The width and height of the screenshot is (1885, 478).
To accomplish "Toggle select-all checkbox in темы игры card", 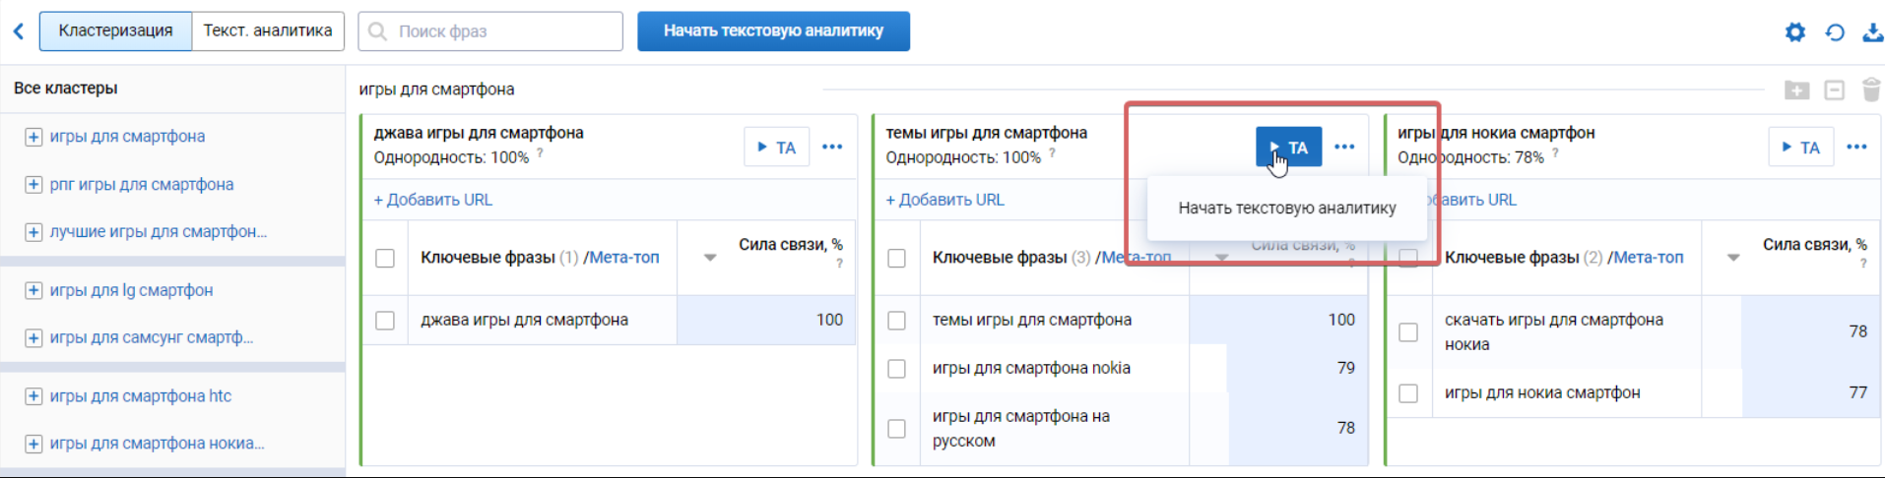I will (x=897, y=258).
